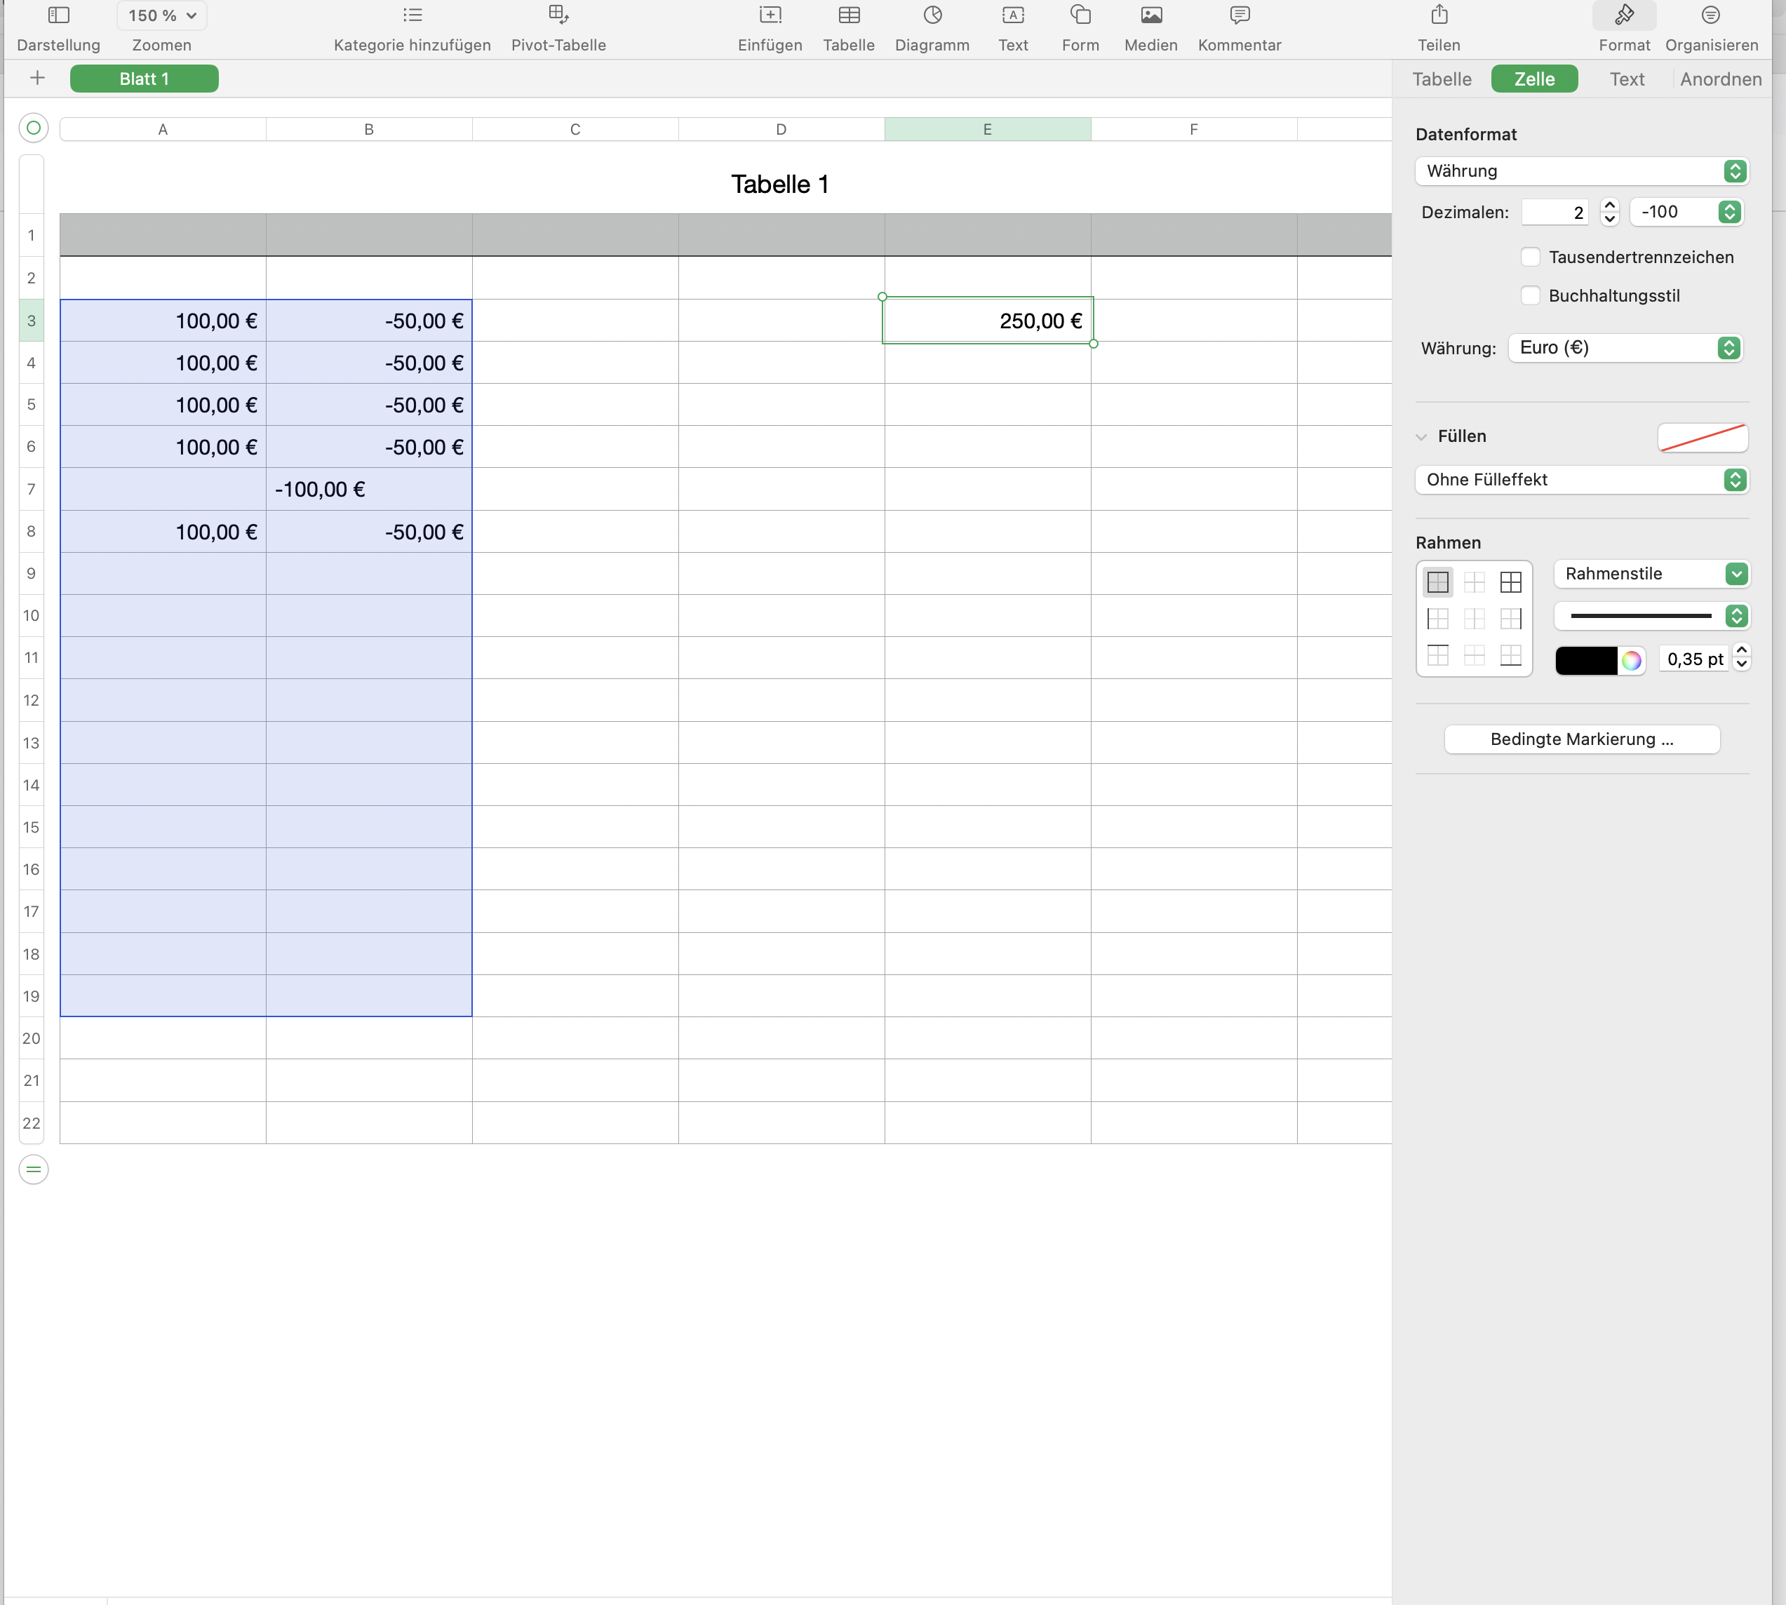Enable Tausendertrennzeichen checkbox
This screenshot has height=1605, width=1786.
pyautogui.click(x=1530, y=257)
